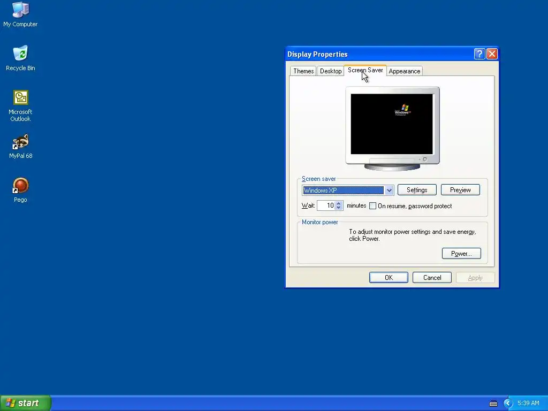Select the Recycle Bin icon
This screenshot has width=548, height=411.
click(20, 58)
